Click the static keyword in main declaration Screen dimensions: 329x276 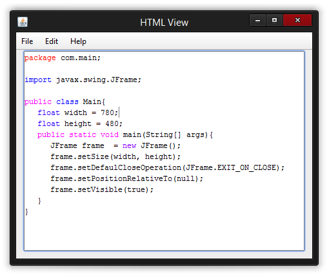[x=83, y=134]
